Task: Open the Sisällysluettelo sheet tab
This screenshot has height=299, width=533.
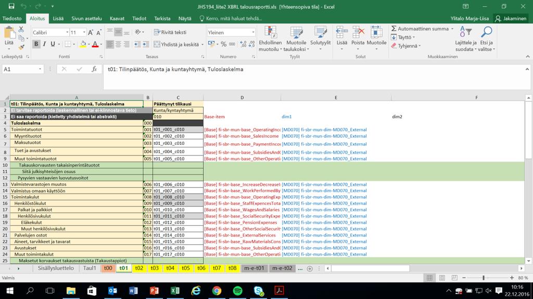Action: 56,268
